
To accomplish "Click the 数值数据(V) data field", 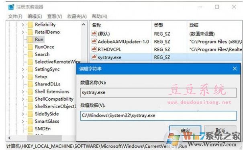I will pos(158,116).
